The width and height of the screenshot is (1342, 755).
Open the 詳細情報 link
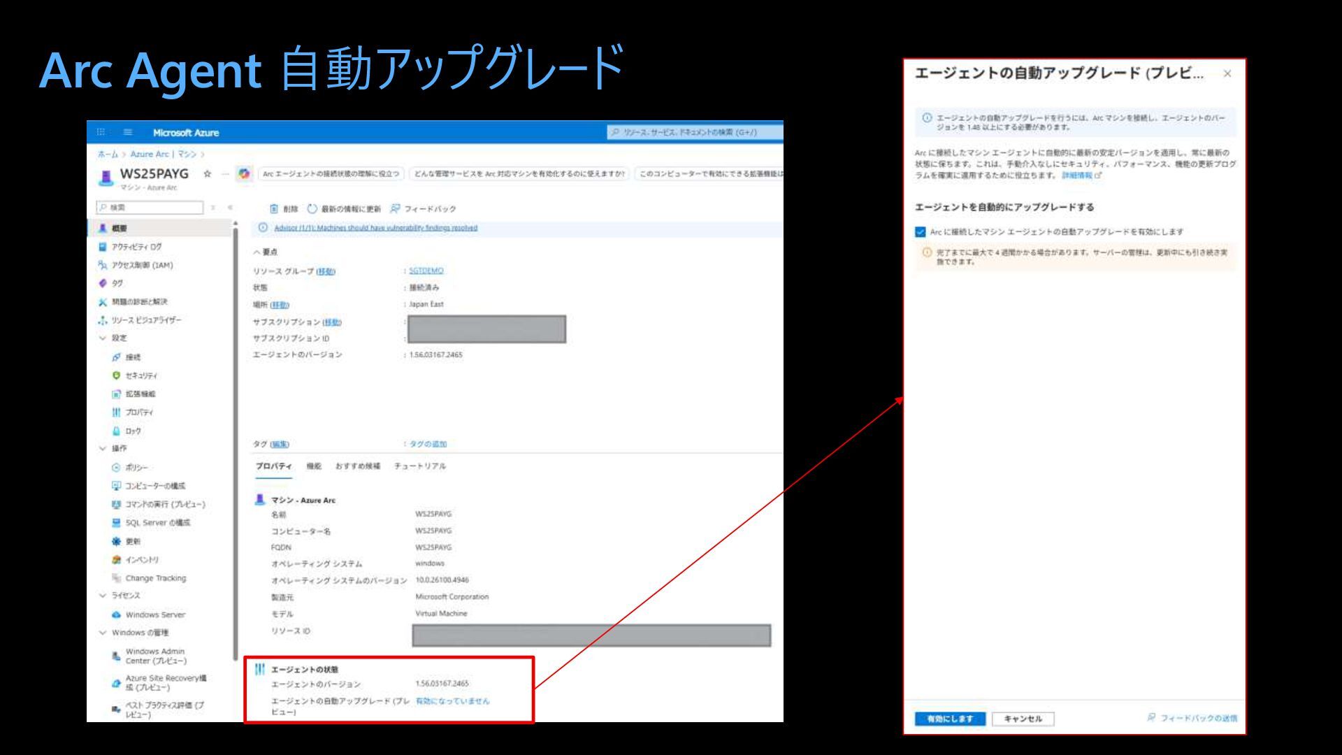tap(1081, 175)
